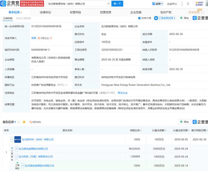This screenshot has height=171, width=208.
Task: Switch to 知识产权 tab
Action: [x=166, y=12]
